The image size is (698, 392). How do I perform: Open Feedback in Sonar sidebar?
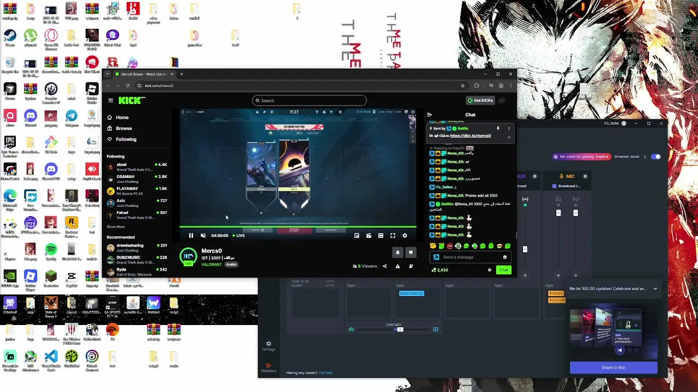pyautogui.click(x=268, y=368)
